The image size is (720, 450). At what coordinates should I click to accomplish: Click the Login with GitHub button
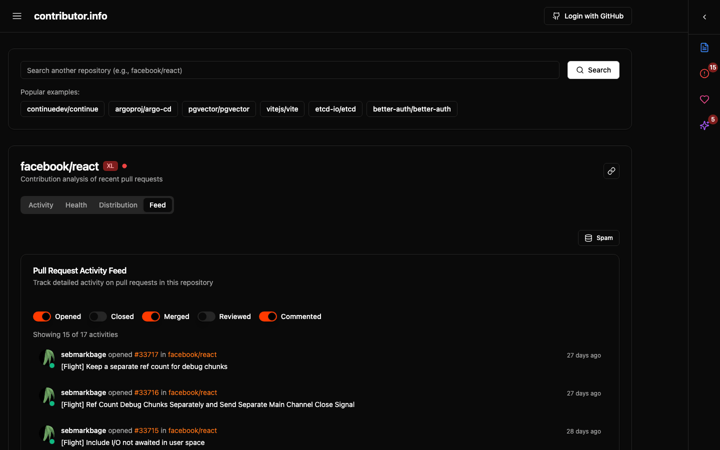pos(587,15)
